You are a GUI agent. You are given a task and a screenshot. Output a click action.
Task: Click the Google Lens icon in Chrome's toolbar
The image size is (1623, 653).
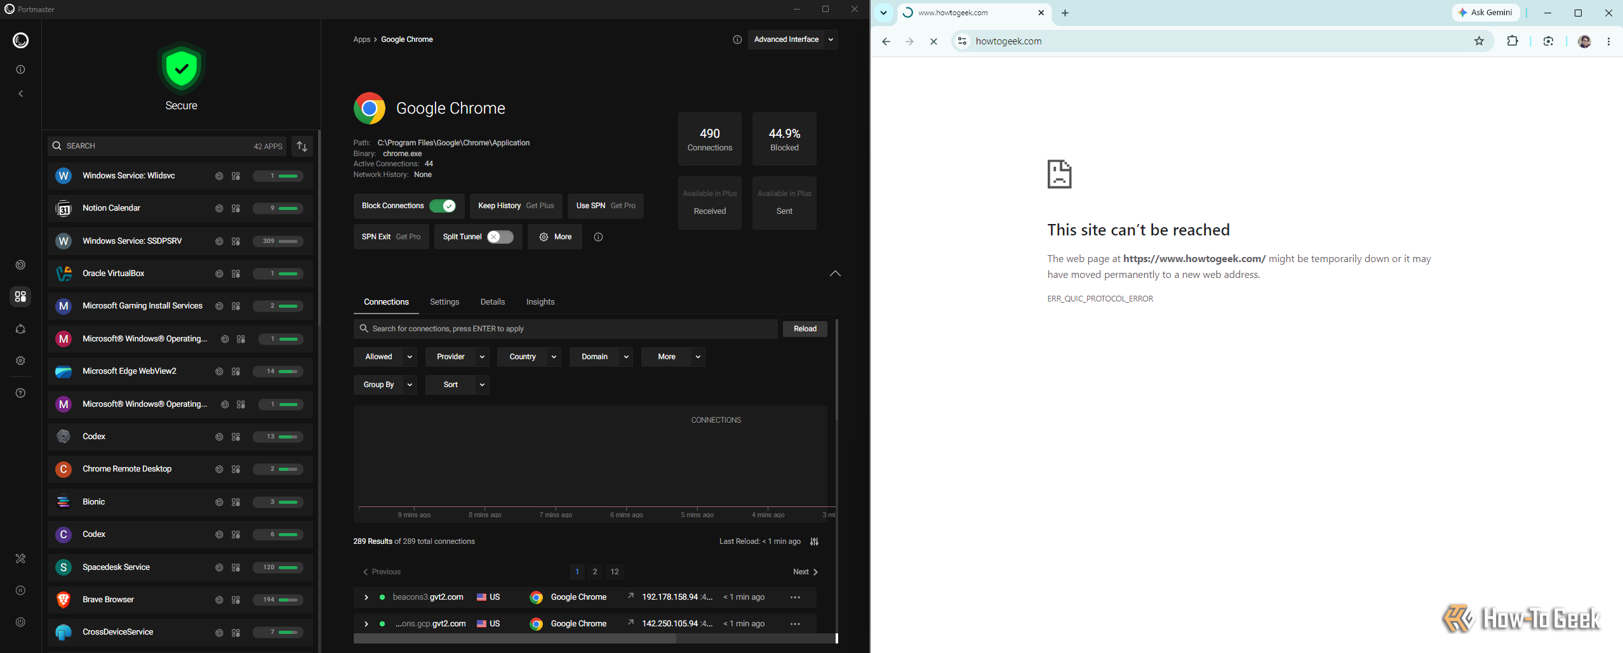(x=1548, y=41)
